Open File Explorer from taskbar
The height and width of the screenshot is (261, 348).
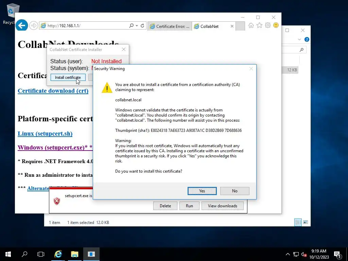[74, 254]
